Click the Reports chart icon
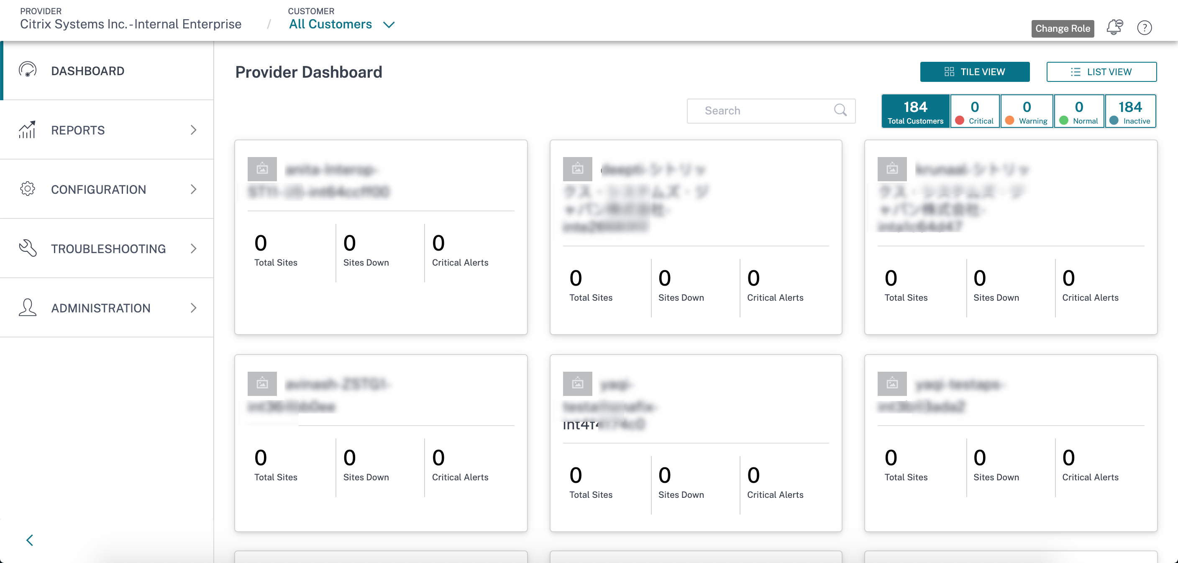The image size is (1178, 563). (x=28, y=129)
